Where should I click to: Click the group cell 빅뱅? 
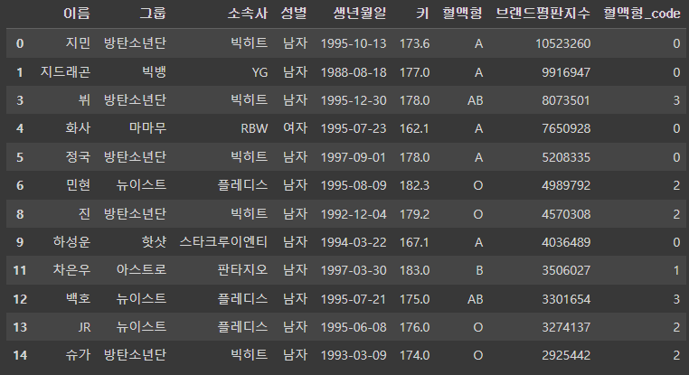(x=154, y=71)
